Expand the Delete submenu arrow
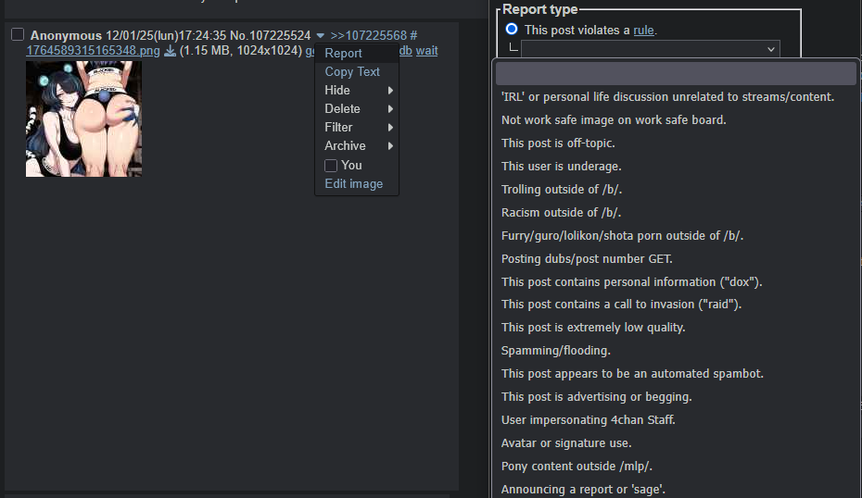Screen dimensions: 862x498 tap(390, 109)
